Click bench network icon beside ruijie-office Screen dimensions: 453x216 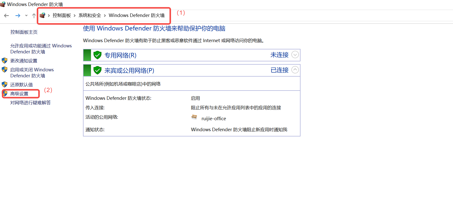point(194,117)
